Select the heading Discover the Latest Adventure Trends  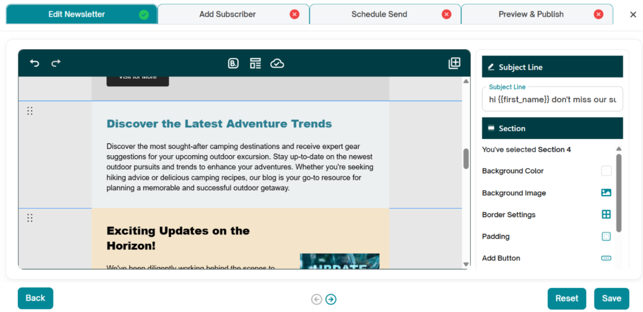pos(220,124)
